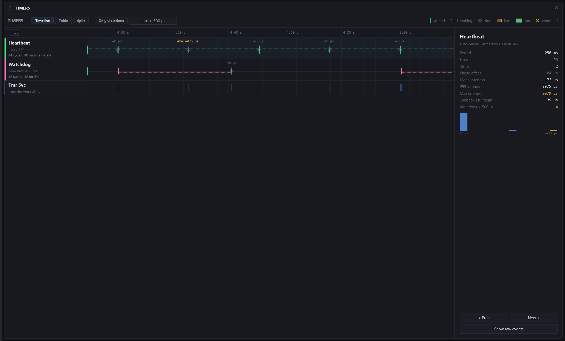Open Show raw events
This screenshot has width=565, height=341.
coord(509,329)
